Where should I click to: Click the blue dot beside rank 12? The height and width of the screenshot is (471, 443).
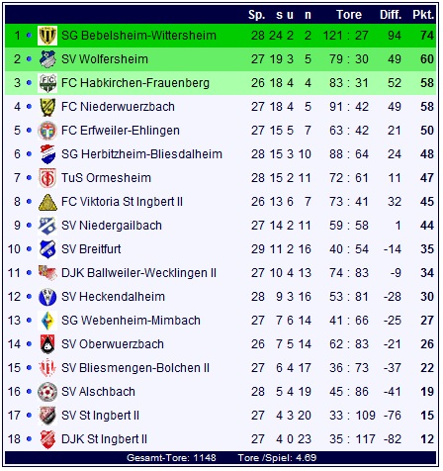29,297
